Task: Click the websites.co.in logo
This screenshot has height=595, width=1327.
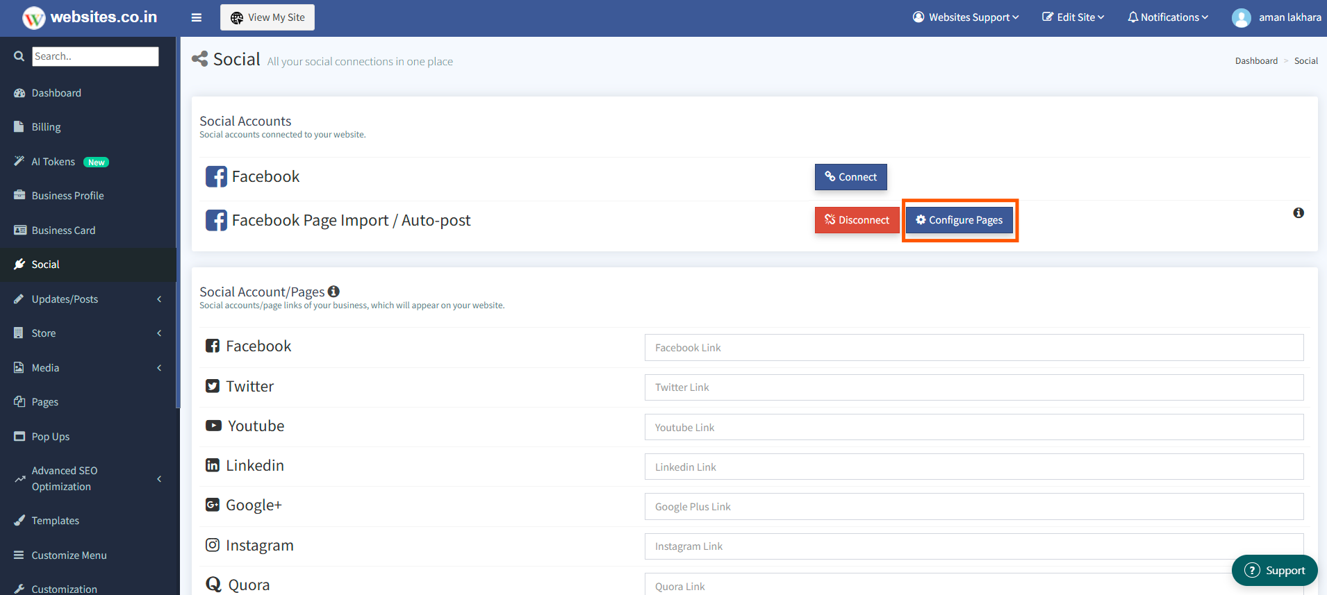Action: [x=90, y=17]
